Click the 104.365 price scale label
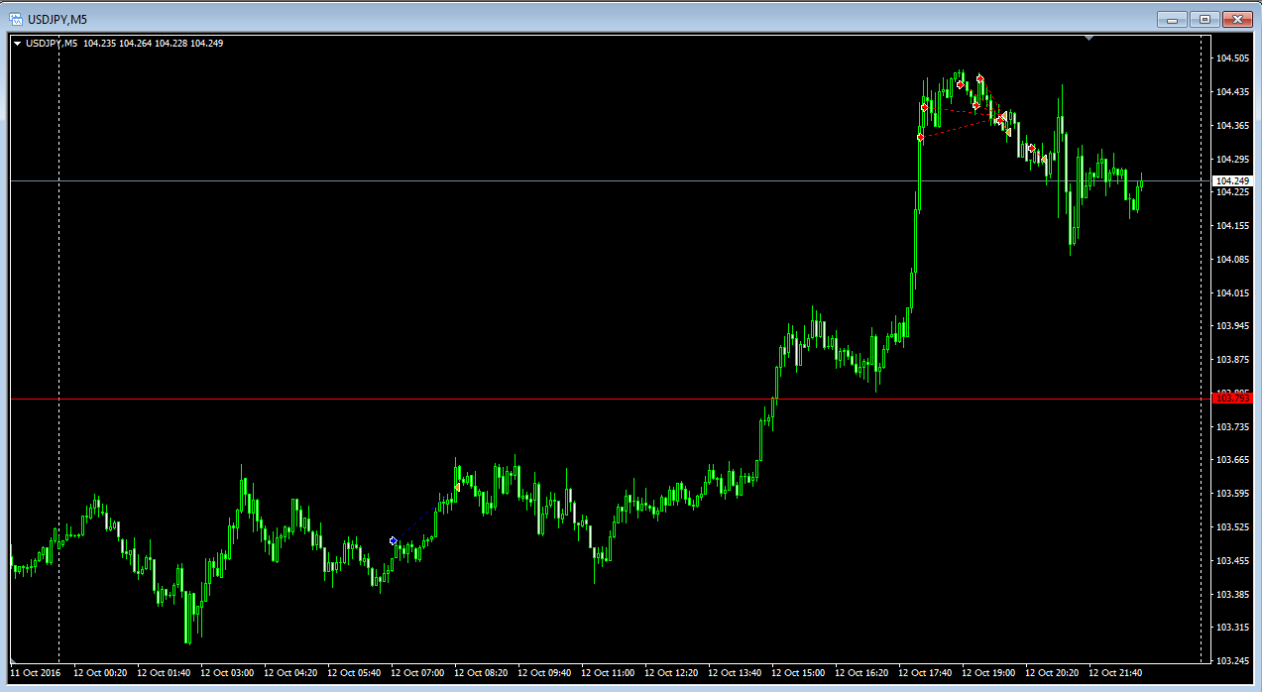This screenshot has height=692, width=1262. pyautogui.click(x=1232, y=126)
